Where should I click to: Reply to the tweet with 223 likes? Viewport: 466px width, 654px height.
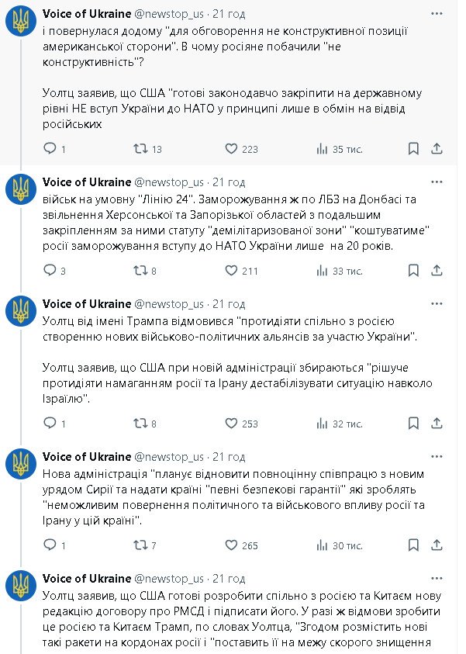click(x=50, y=148)
